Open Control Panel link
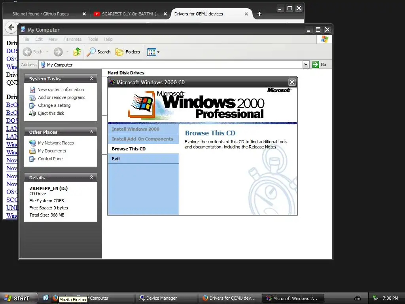This screenshot has height=304, width=405. click(x=51, y=159)
